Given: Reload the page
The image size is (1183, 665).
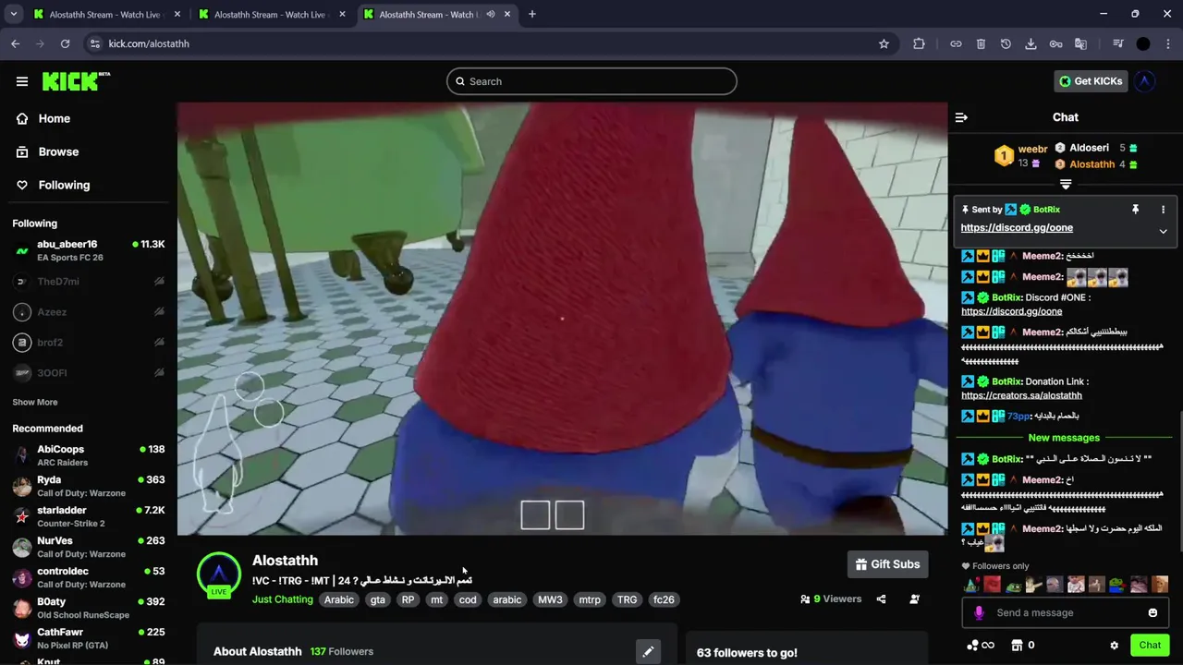Looking at the screenshot, I should (65, 43).
